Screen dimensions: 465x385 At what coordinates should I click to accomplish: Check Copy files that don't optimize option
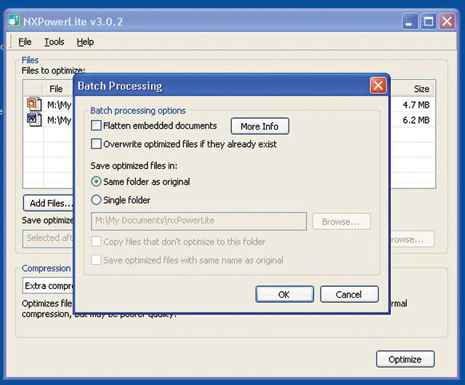[x=96, y=242]
